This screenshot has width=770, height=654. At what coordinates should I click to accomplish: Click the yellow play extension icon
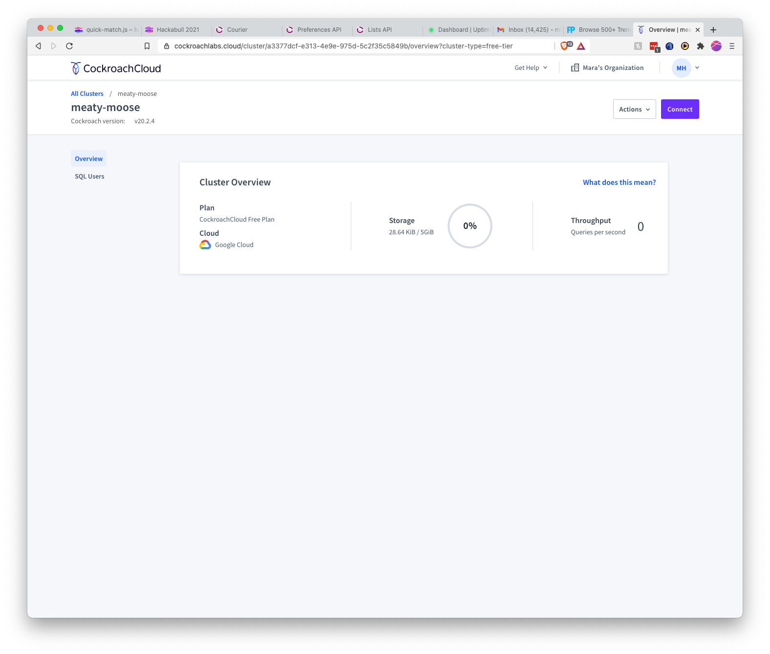[685, 46]
